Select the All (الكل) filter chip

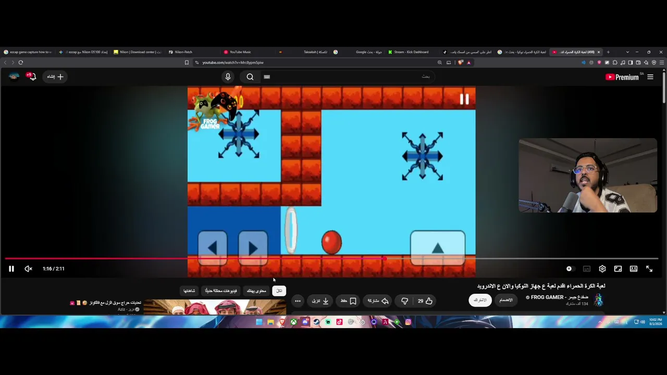279,291
